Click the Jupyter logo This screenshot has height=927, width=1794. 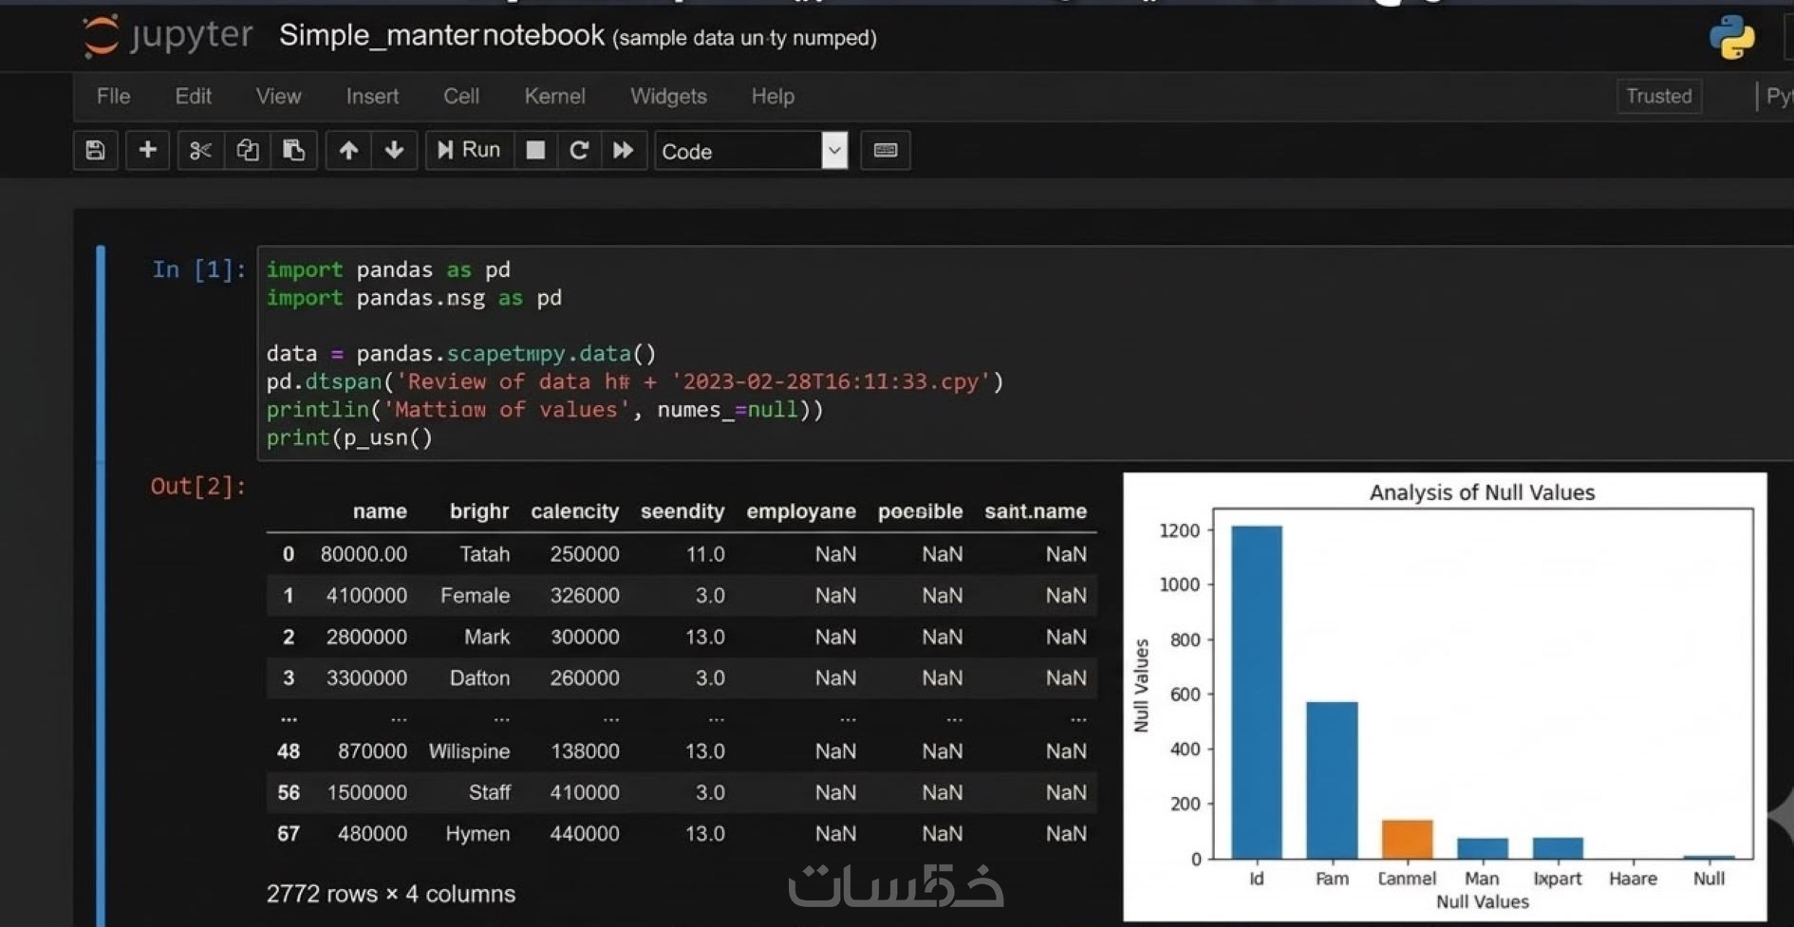point(167,35)
